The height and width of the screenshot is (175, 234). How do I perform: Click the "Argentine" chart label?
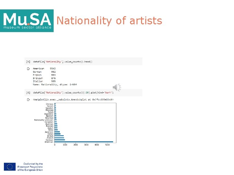[49, 114]
